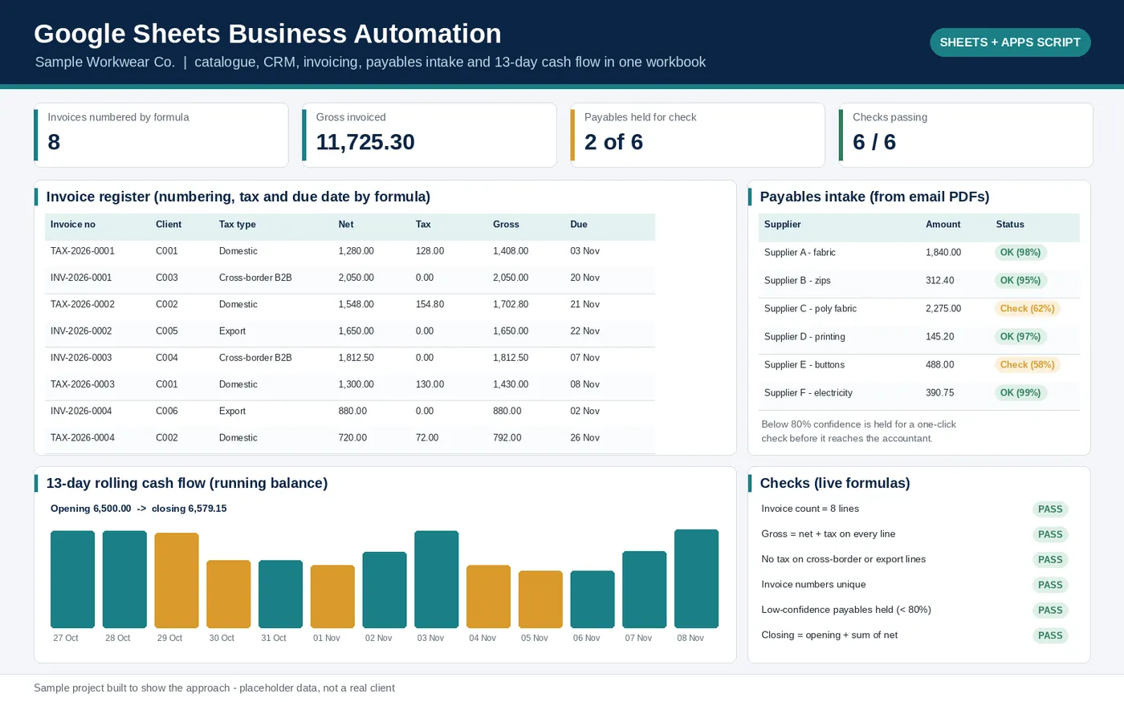Viewport: 1124px width, 702px height.
Task: Click the Invoice register section heading
Action: tap(238, 197)
